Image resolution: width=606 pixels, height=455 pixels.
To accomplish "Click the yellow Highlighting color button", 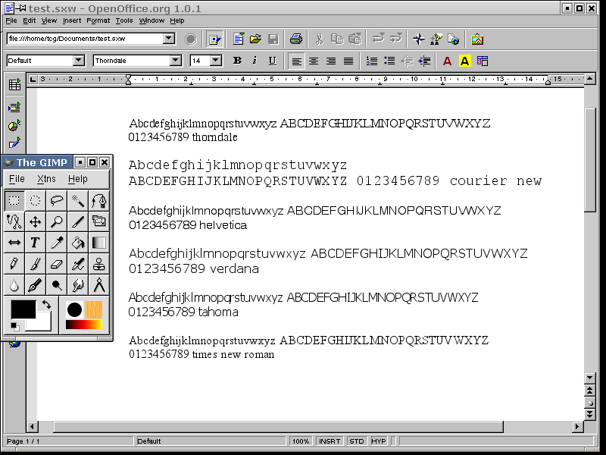I will pyautogui.click(x=464, y=61).
